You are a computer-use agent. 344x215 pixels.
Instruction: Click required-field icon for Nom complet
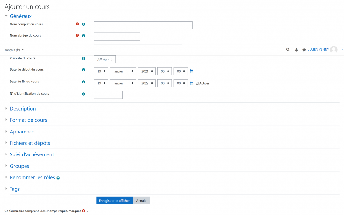pos(77,24)
